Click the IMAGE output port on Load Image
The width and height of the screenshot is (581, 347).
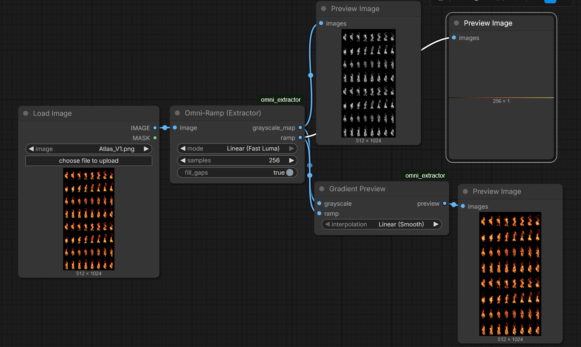(x=155, y=128)
